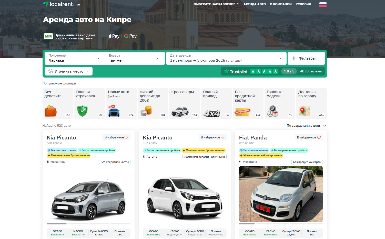Select the green shield 'Полная страховка' filter
Screen dimensions: 385x239
click(89, 103)
